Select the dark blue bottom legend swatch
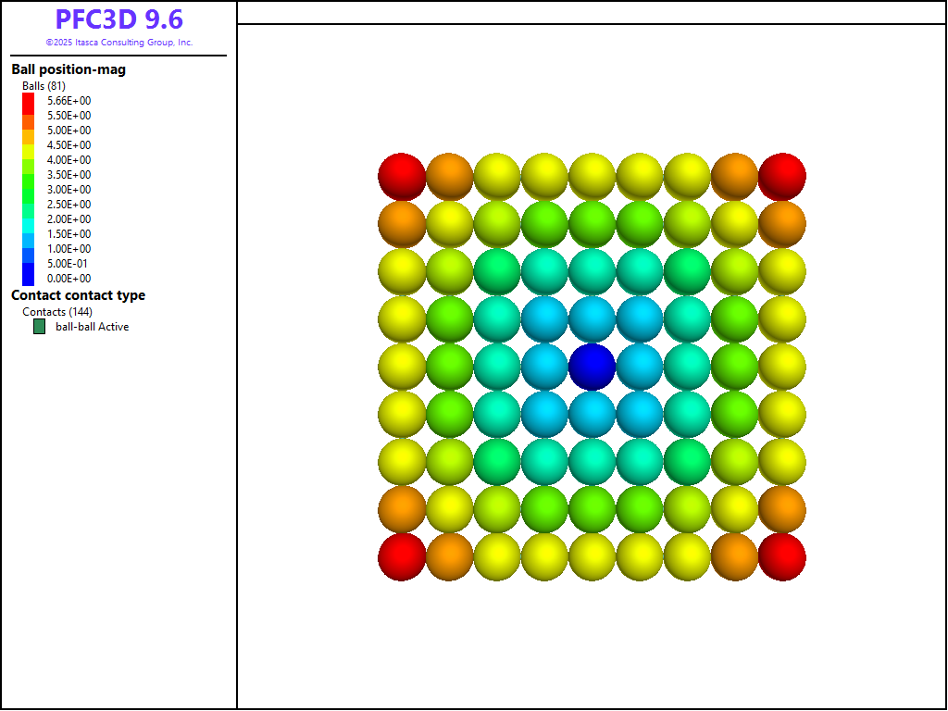The height and width of the screenshot is (711, 948). (29, 278)
